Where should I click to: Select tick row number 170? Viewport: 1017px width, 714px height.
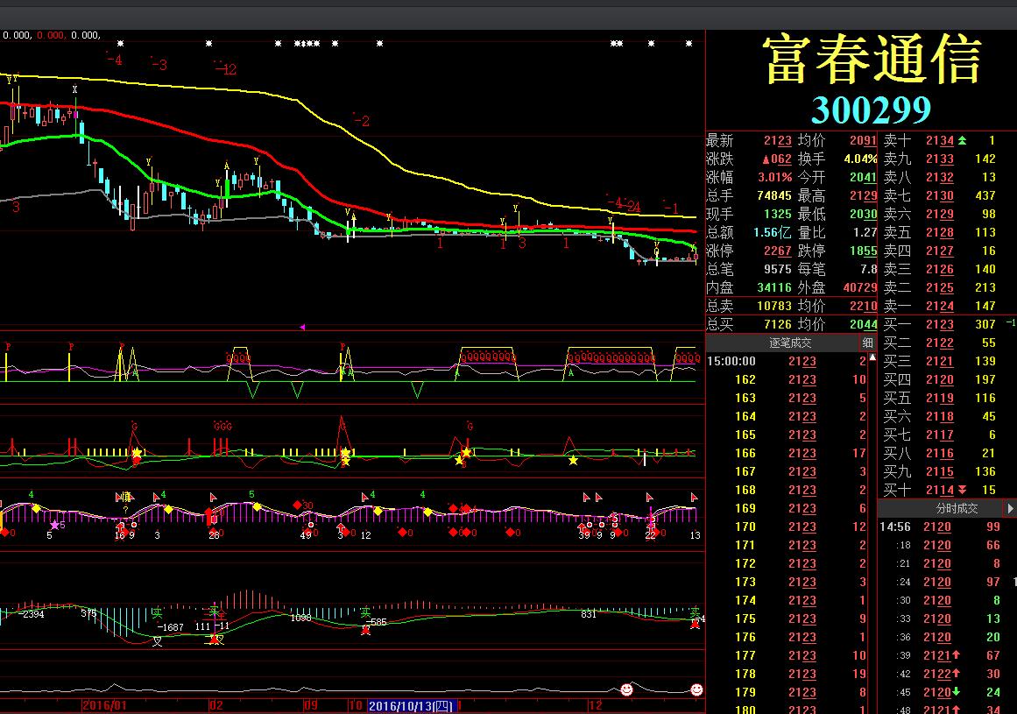pyautogui.click(x=787, y=527)
